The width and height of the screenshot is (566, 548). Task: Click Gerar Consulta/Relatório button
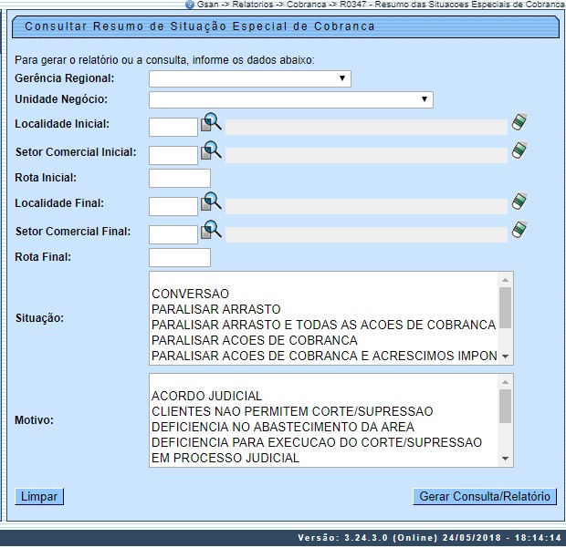(x=484, y=497)
